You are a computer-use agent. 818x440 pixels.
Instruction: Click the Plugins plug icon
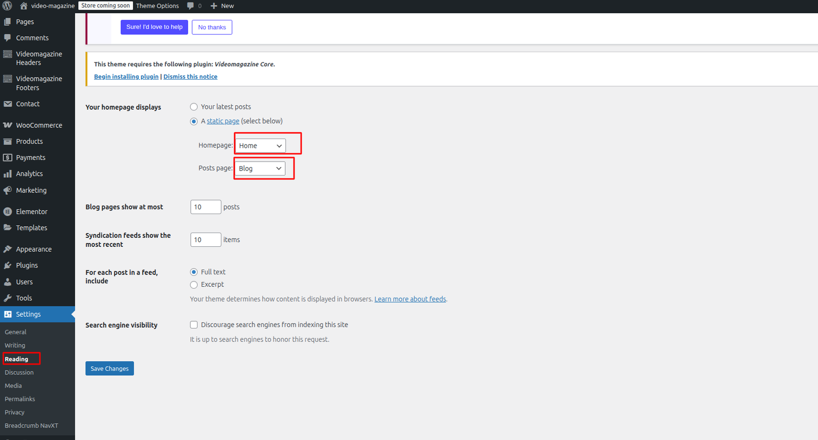point(8,265)
